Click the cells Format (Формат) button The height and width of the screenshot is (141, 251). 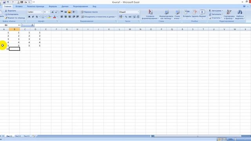(x=202, y=14)
